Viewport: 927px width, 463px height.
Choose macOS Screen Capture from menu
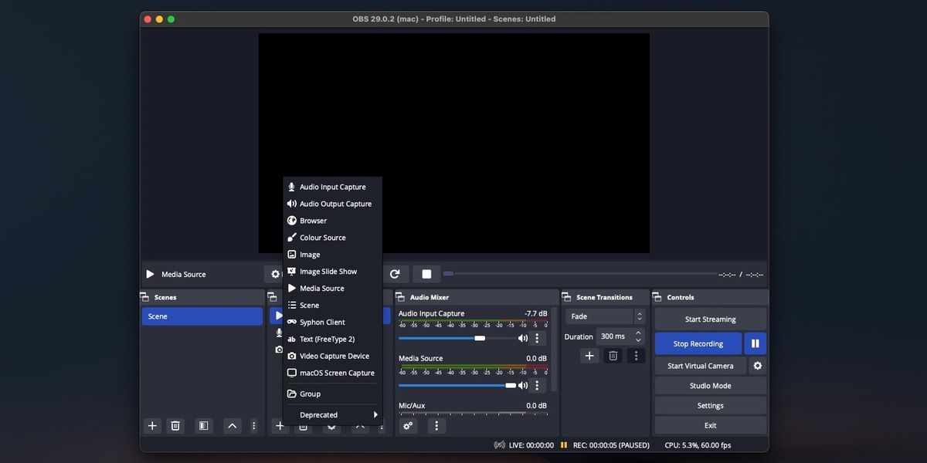(337, 373)
